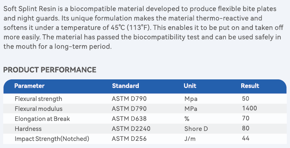
Task: Select the result value 44
Action: click(246, 138)
